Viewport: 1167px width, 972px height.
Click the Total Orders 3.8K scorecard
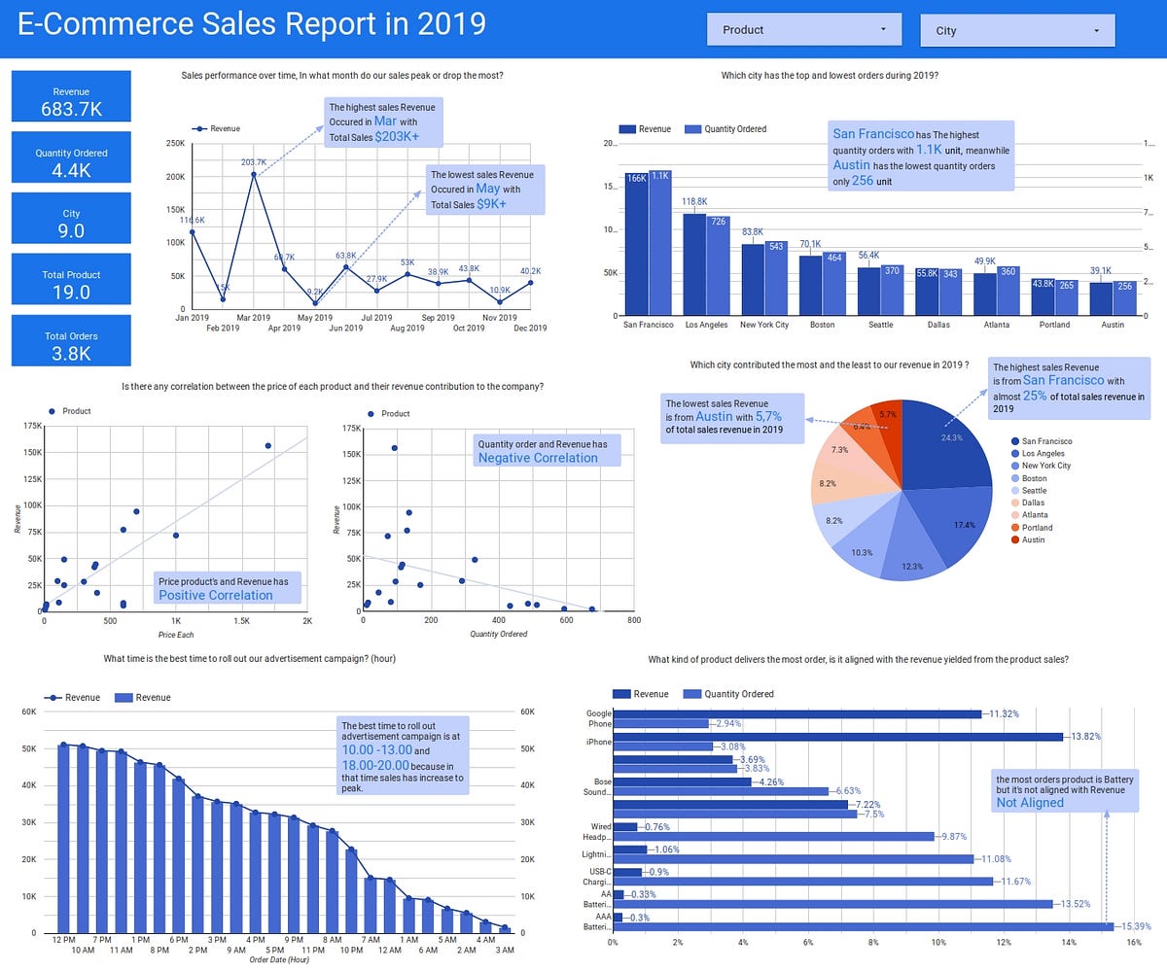coord(70,340)
